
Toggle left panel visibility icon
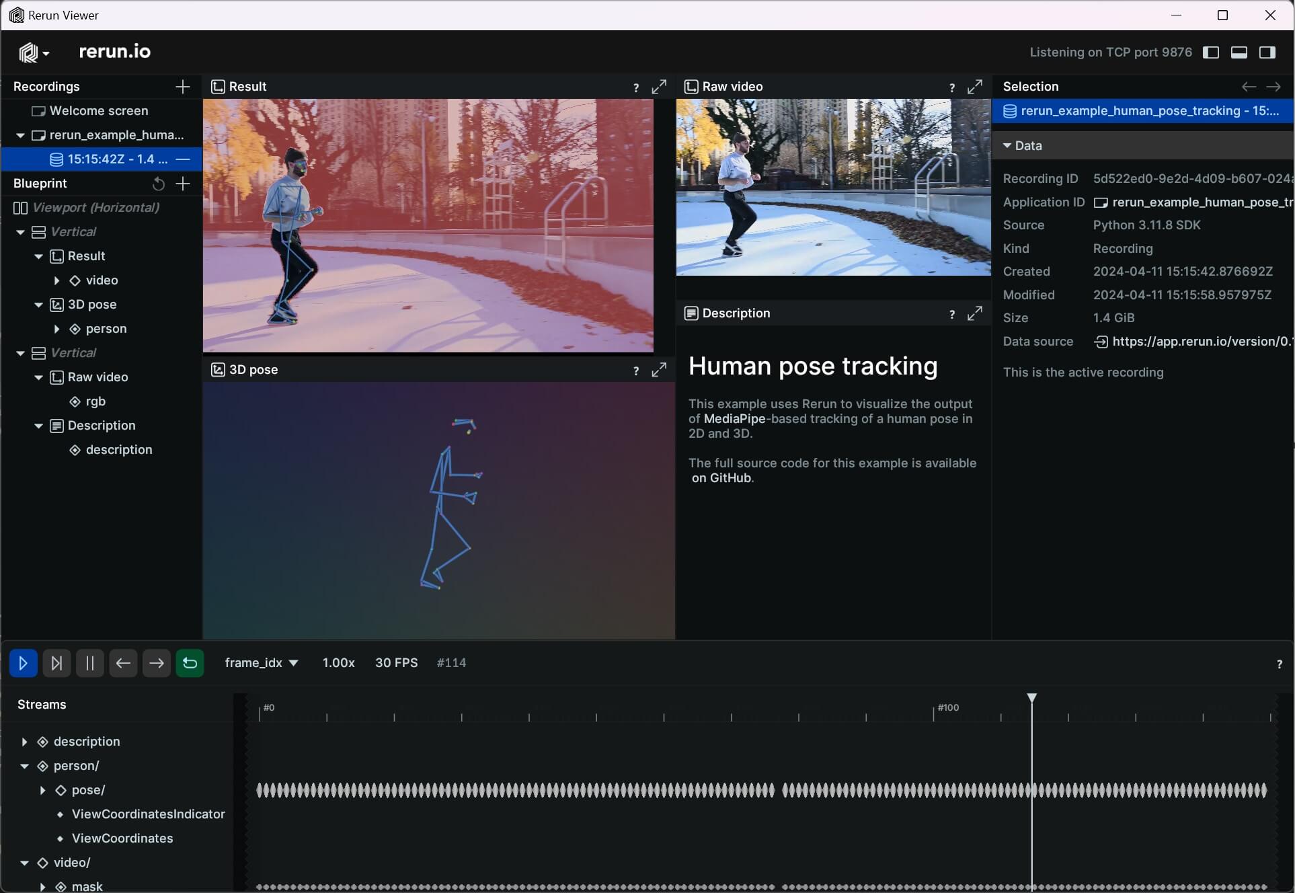pyautogui.click(x=1210, y=52)
